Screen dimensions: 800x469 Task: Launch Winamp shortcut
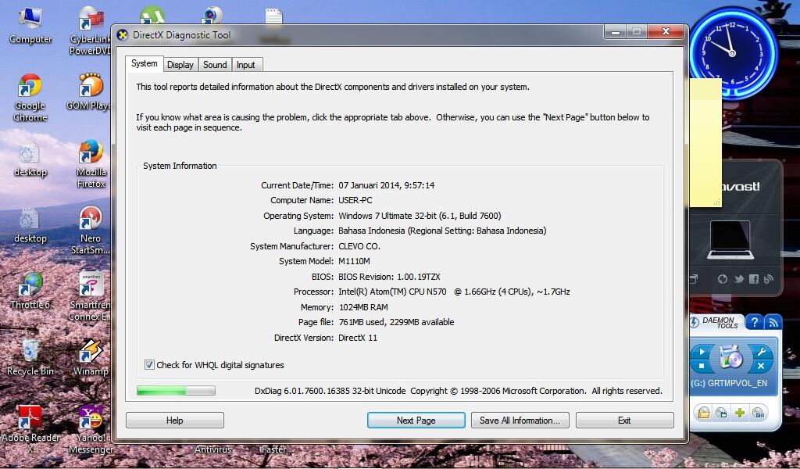(91, 357)
